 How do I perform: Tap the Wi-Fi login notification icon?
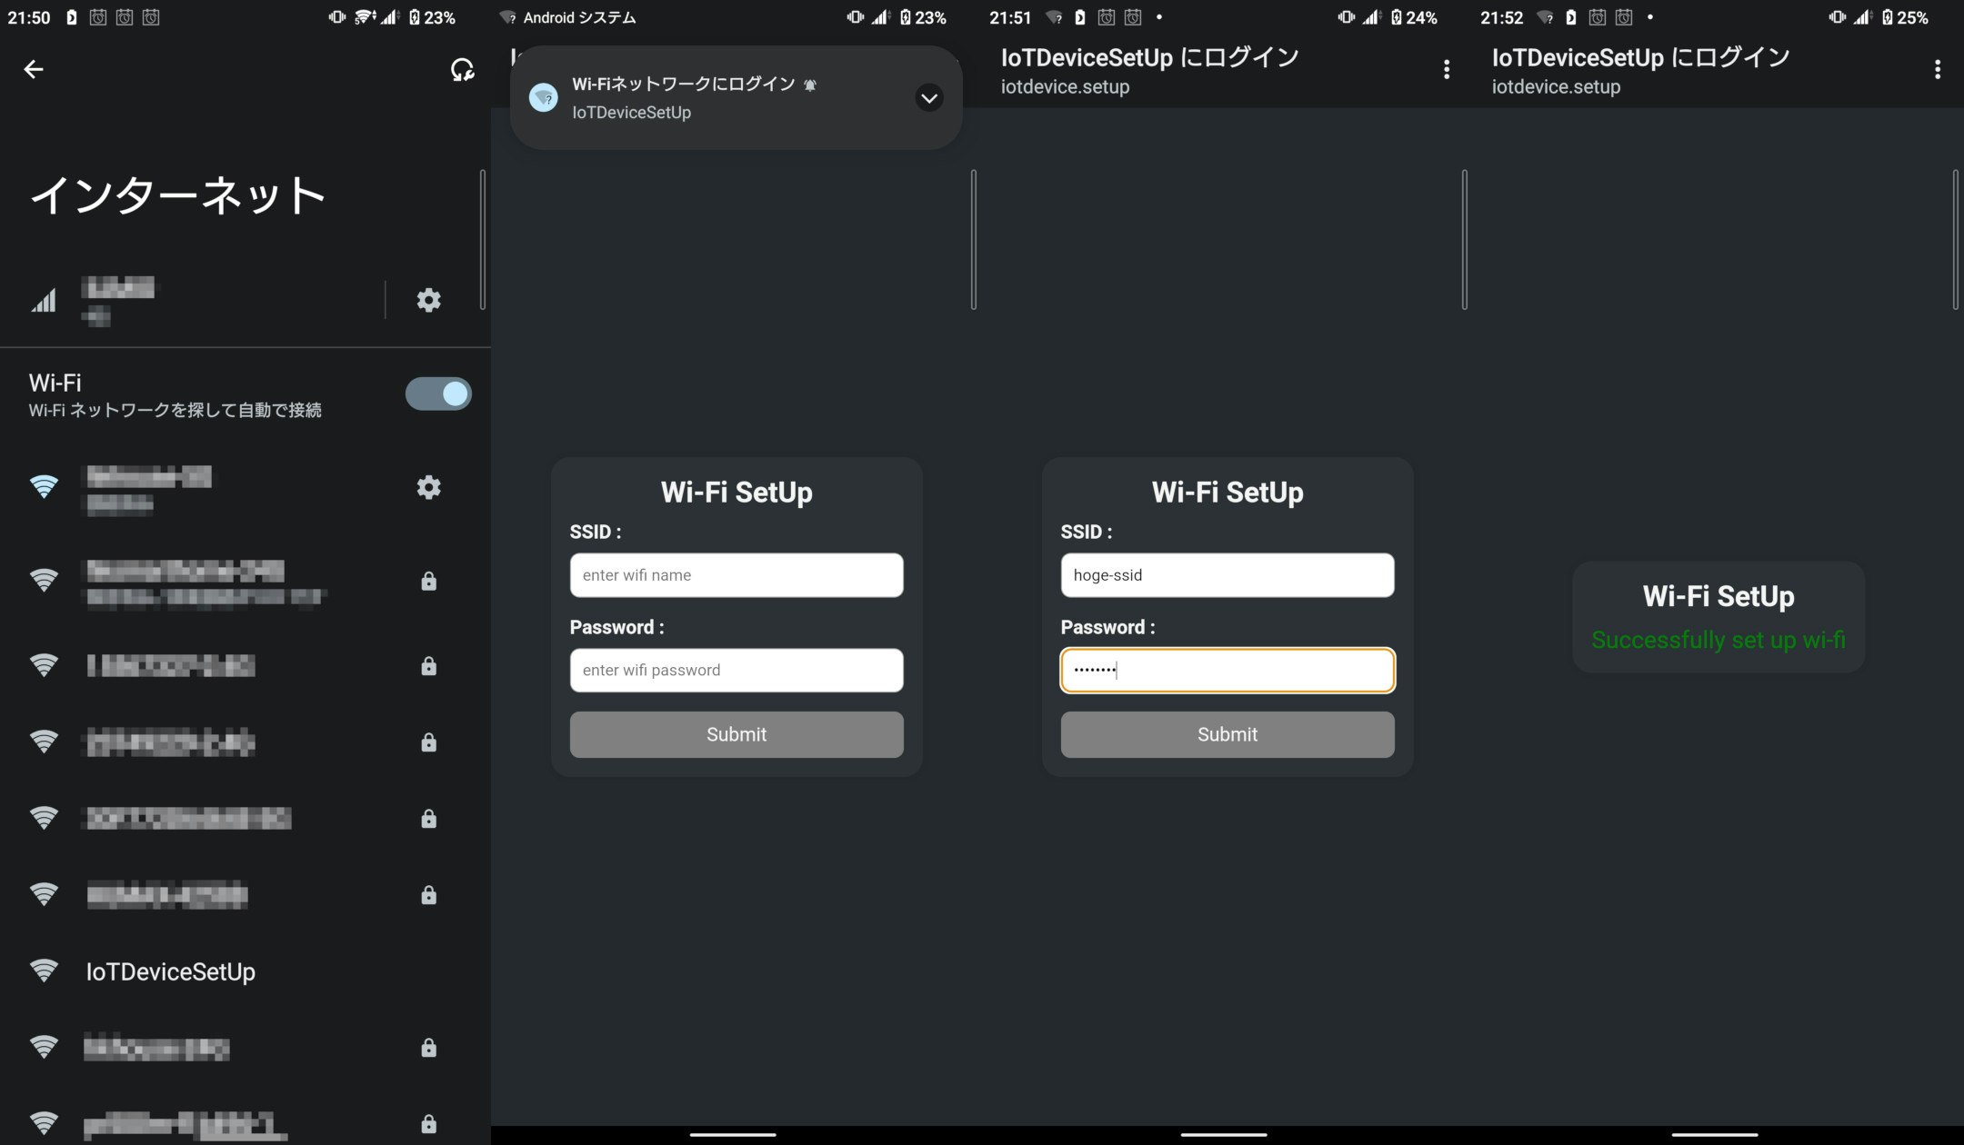(x=544, y=98)
